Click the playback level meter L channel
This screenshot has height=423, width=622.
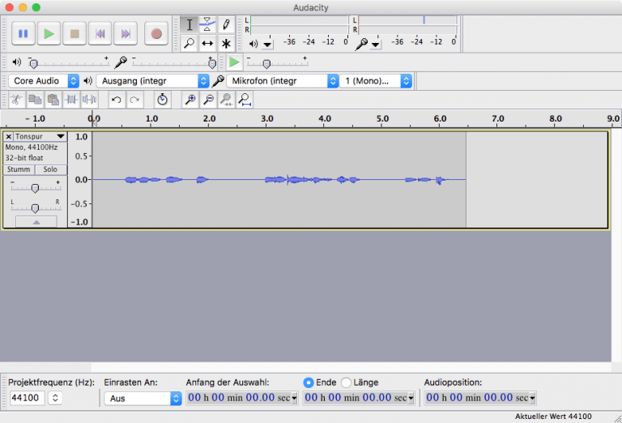300,20
